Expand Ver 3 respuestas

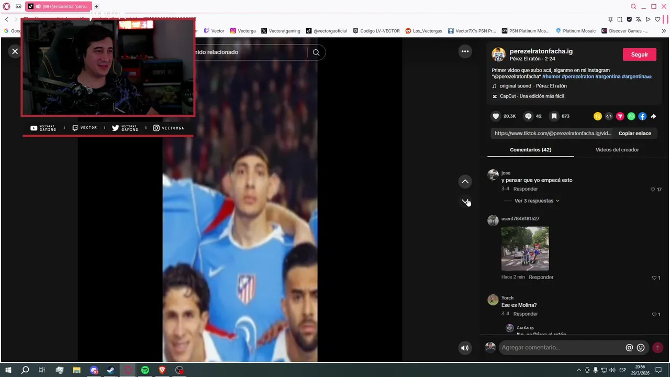click(537, 201)
